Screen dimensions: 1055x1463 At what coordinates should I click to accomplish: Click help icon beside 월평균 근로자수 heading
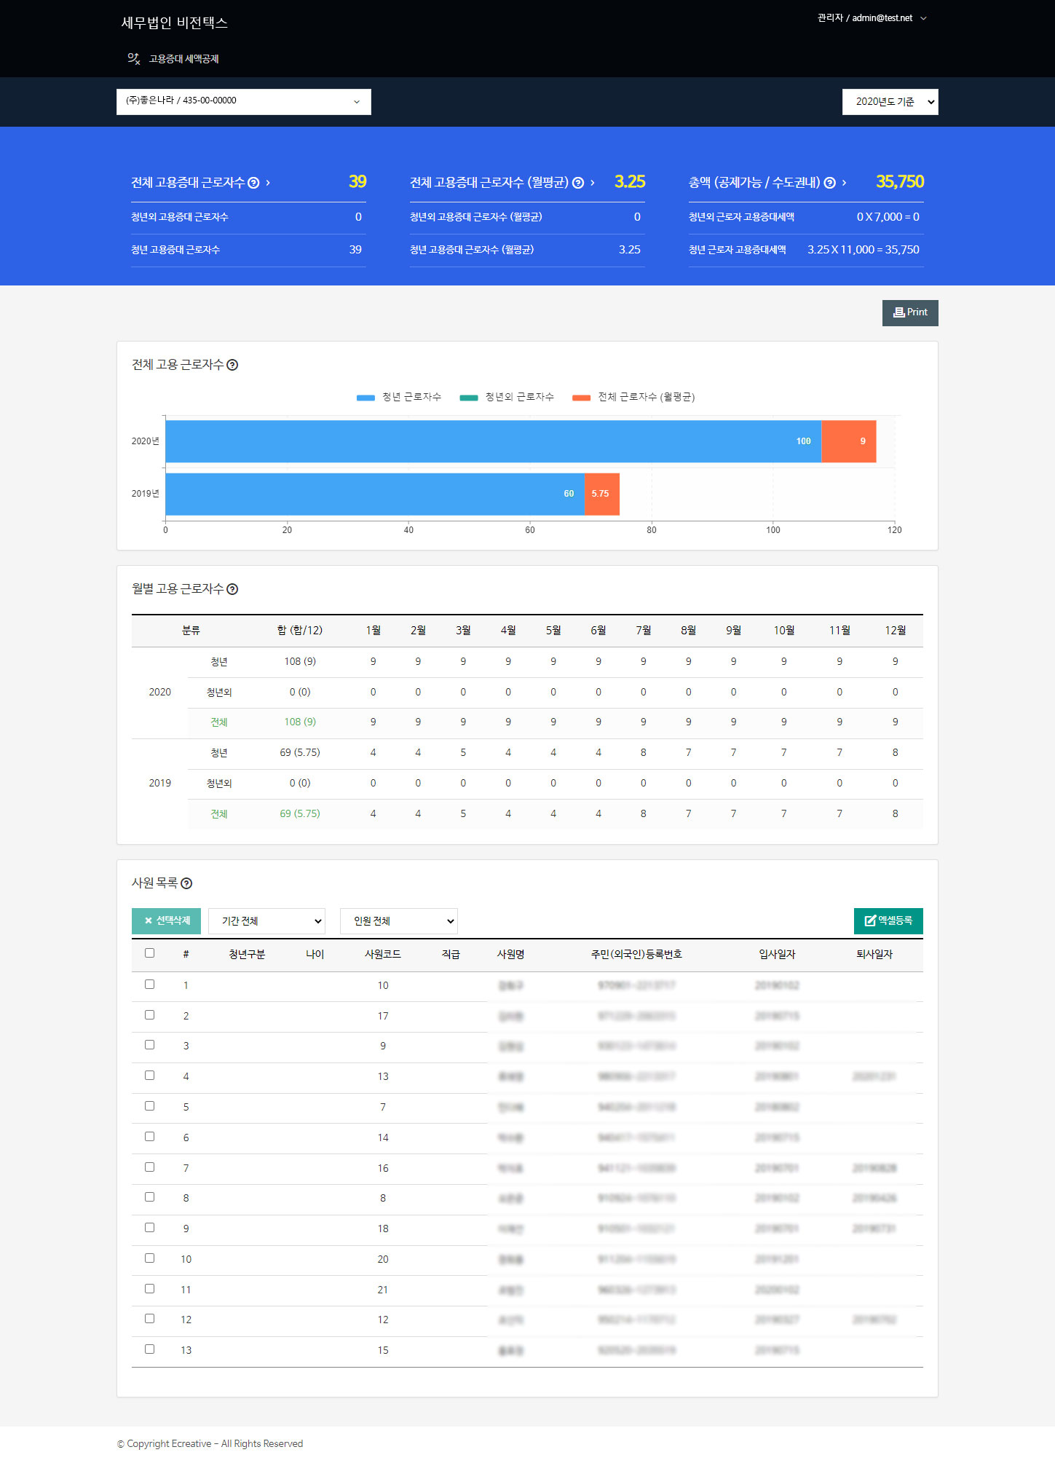[578, 183]
